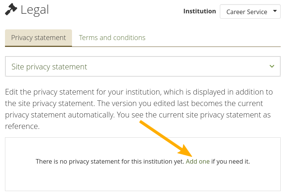Click the Institution label

point(200,11)
